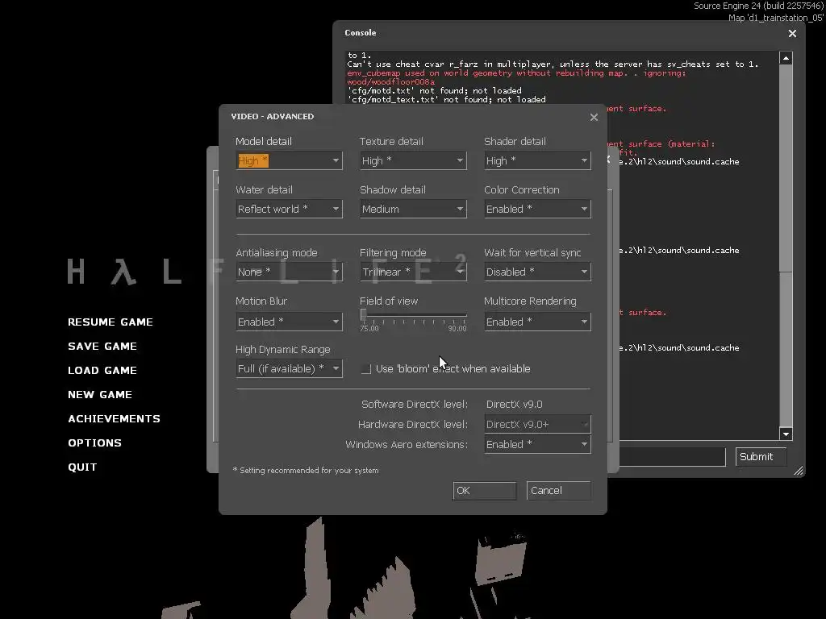
Task: Cancel the Video Advanced dialog
Action: 558,491
